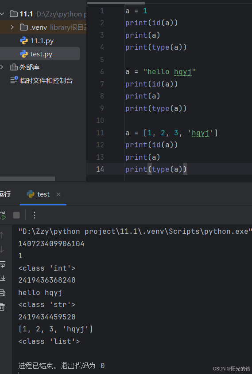Click line number 6 in gutter

coord(102,71)
